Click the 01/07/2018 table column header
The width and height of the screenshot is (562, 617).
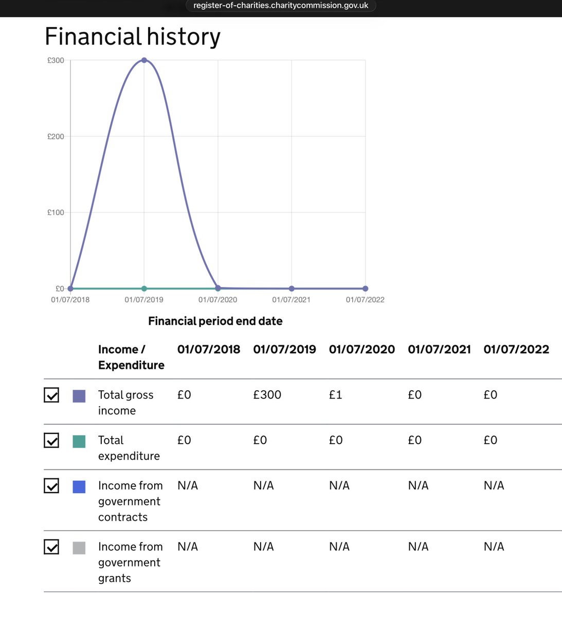pyautogui.click(x=209, y=350)
